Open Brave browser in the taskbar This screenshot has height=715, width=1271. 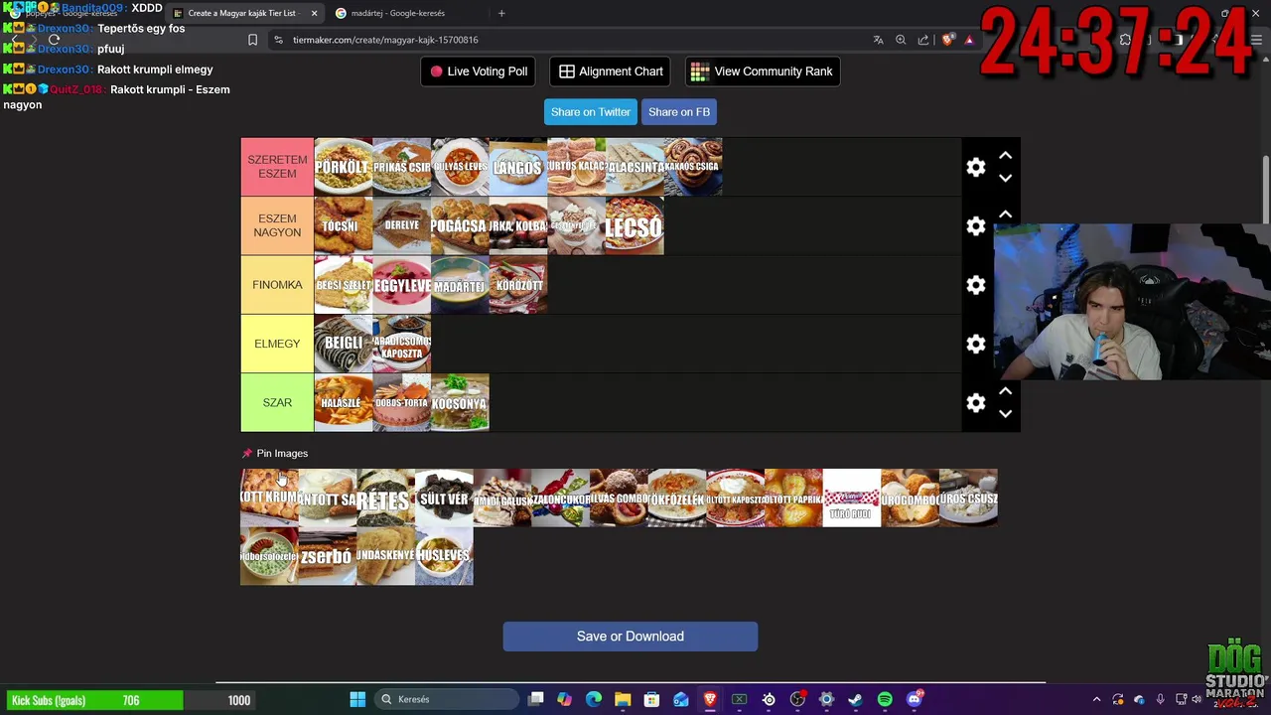(x=710, y=699)
